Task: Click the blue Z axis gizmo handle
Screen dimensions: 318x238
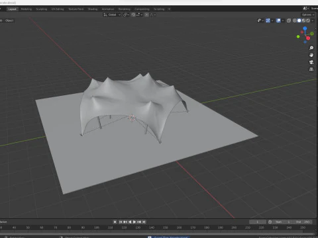Action: pos(305,28)
